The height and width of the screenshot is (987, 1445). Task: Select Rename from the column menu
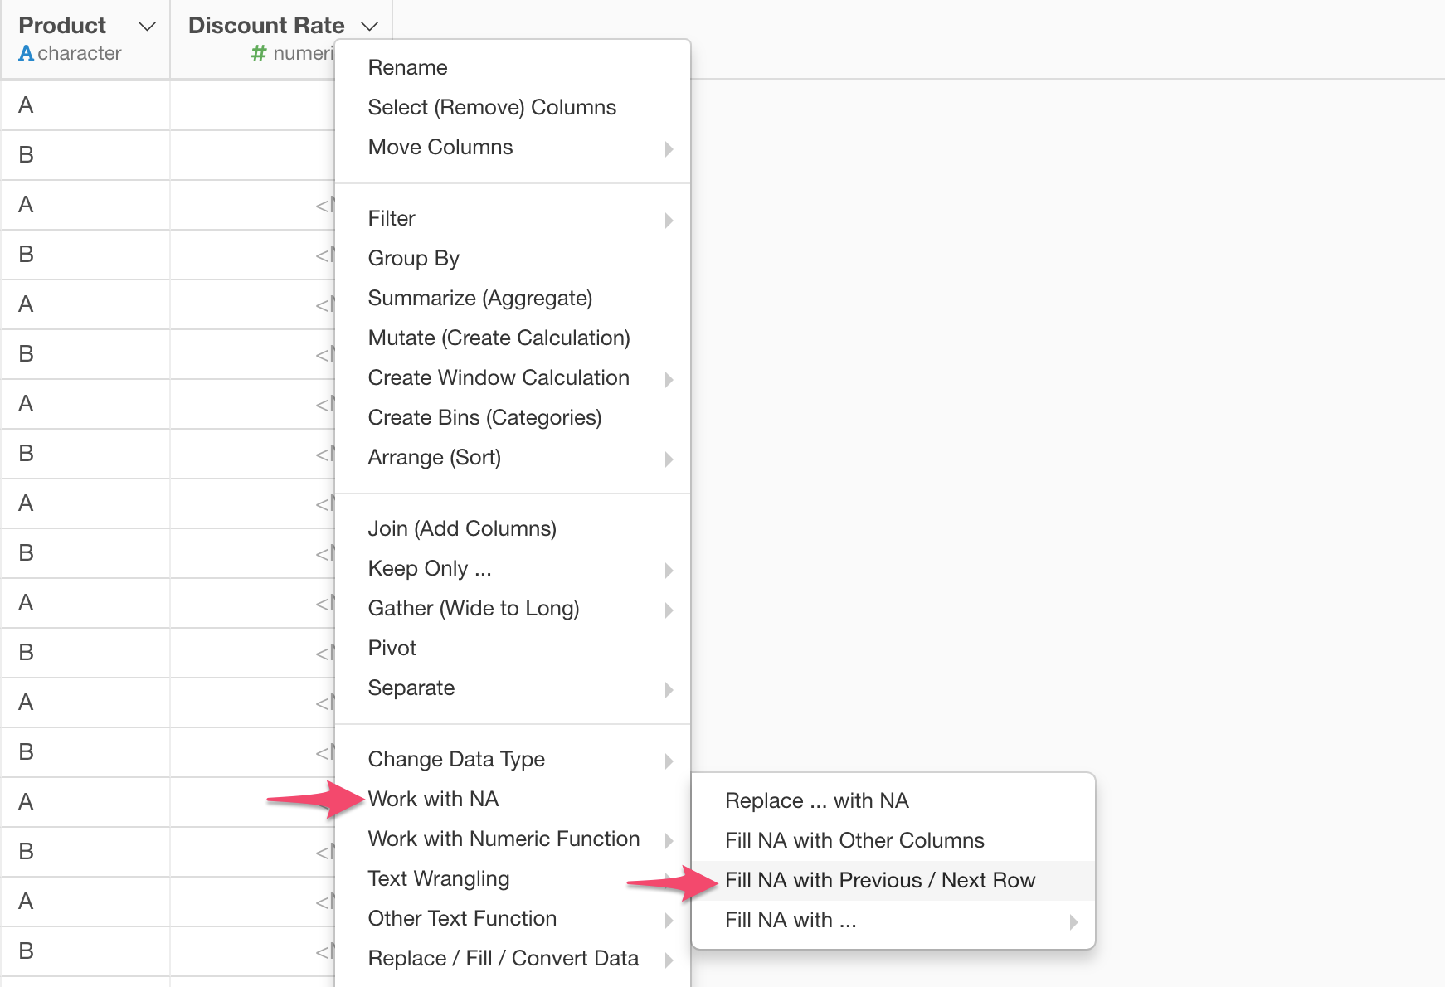click(x=407, y=67)
